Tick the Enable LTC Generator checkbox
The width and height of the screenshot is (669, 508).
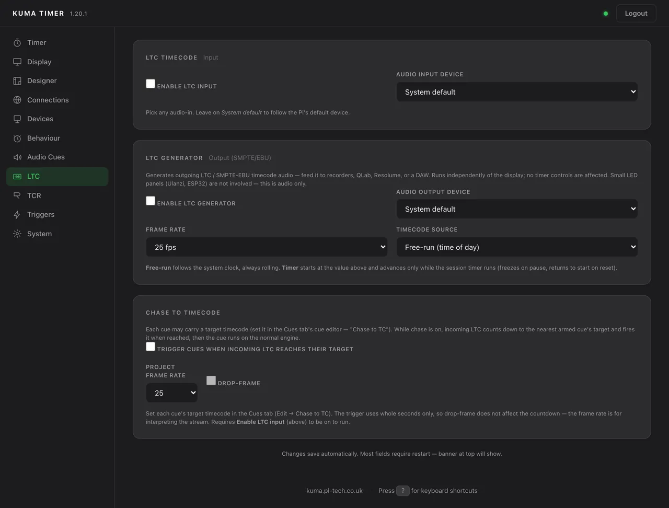151,201
